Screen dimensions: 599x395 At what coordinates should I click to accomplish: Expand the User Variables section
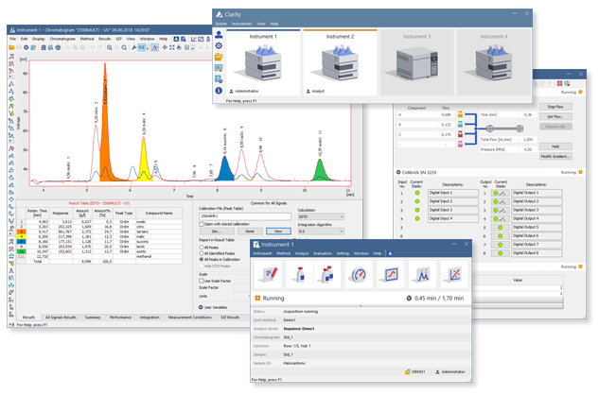(x=200, y=307)
